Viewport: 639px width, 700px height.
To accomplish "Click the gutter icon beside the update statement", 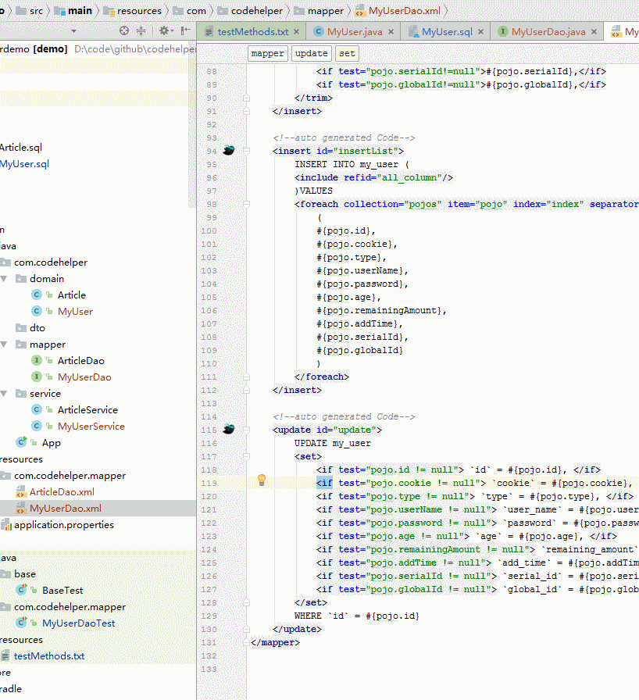I will point(229,429).
